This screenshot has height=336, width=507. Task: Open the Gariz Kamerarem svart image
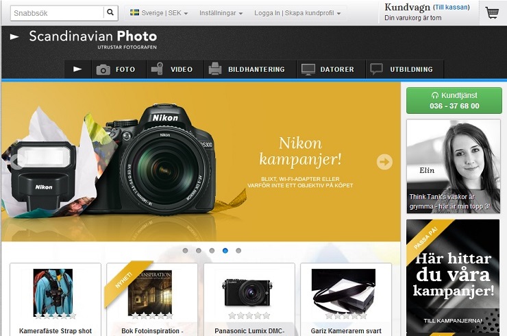point(343,290)
